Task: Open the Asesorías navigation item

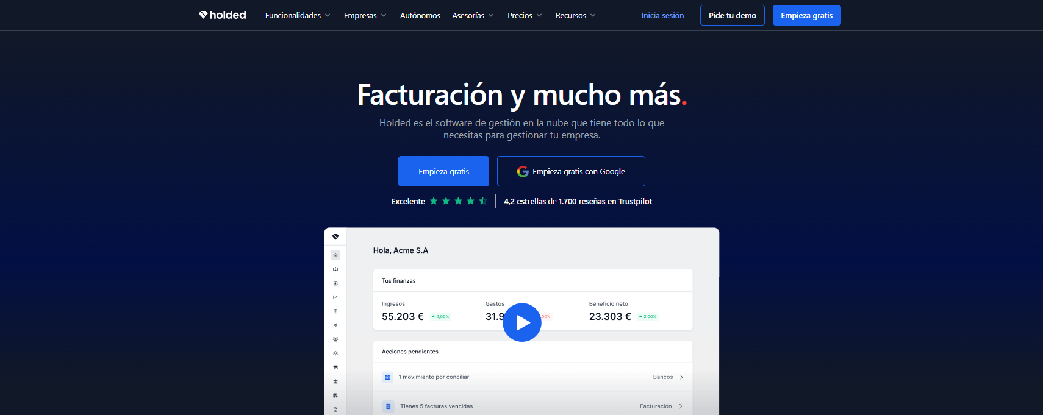Action: coord(473,16)
